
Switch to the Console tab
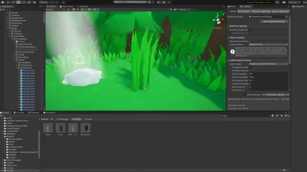click(x=19, y=113)
